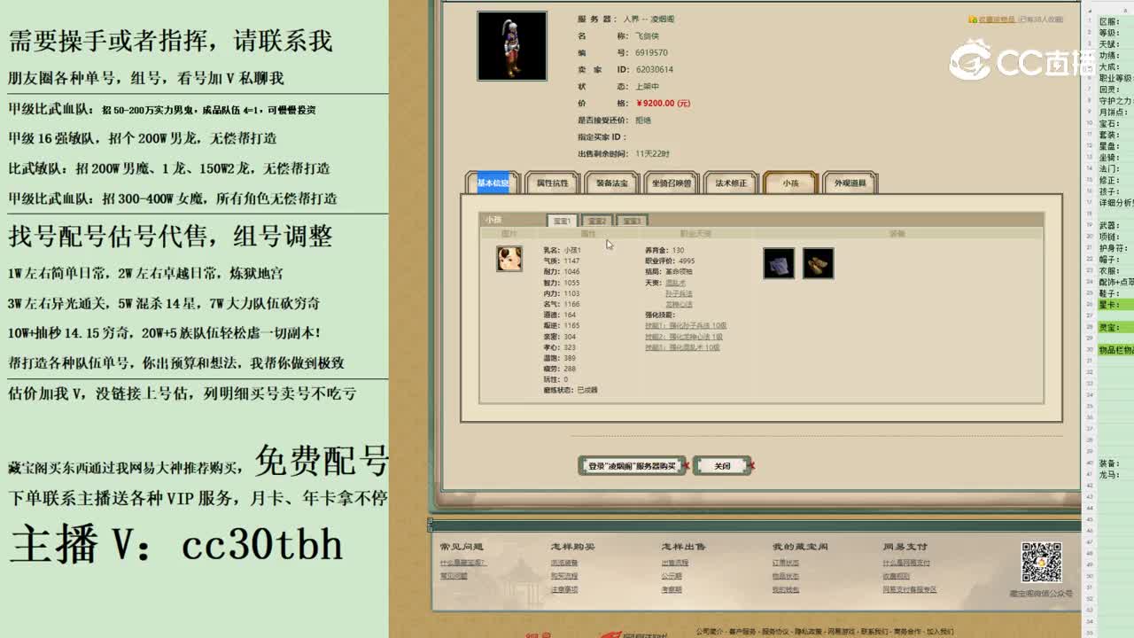Click the child portrait icon

[509, 258]
